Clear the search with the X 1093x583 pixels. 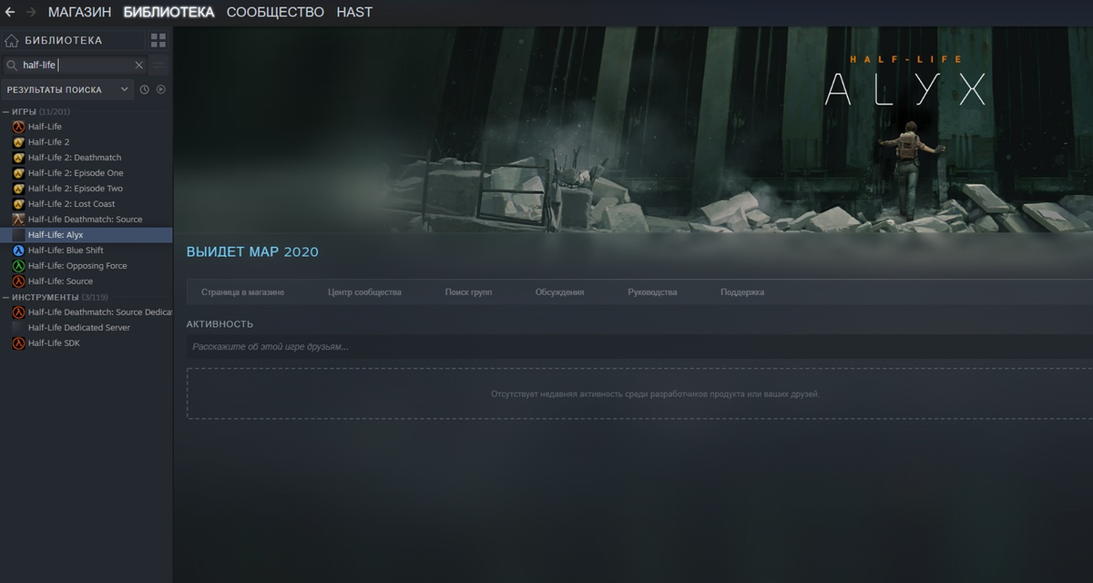click(139, 65)
